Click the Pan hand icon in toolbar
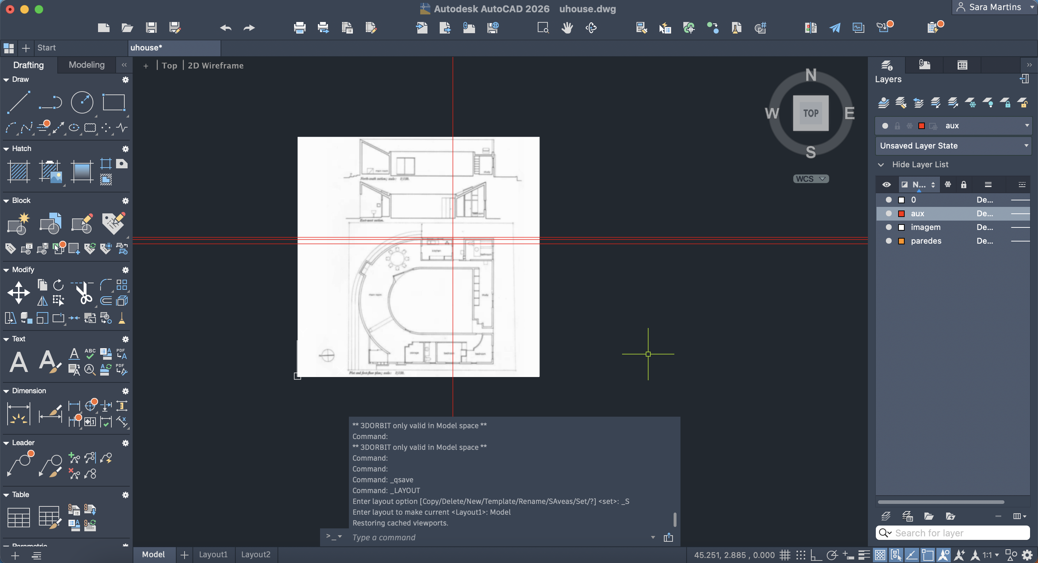This screenshot has width=1038, height=563. coord(567,28)
